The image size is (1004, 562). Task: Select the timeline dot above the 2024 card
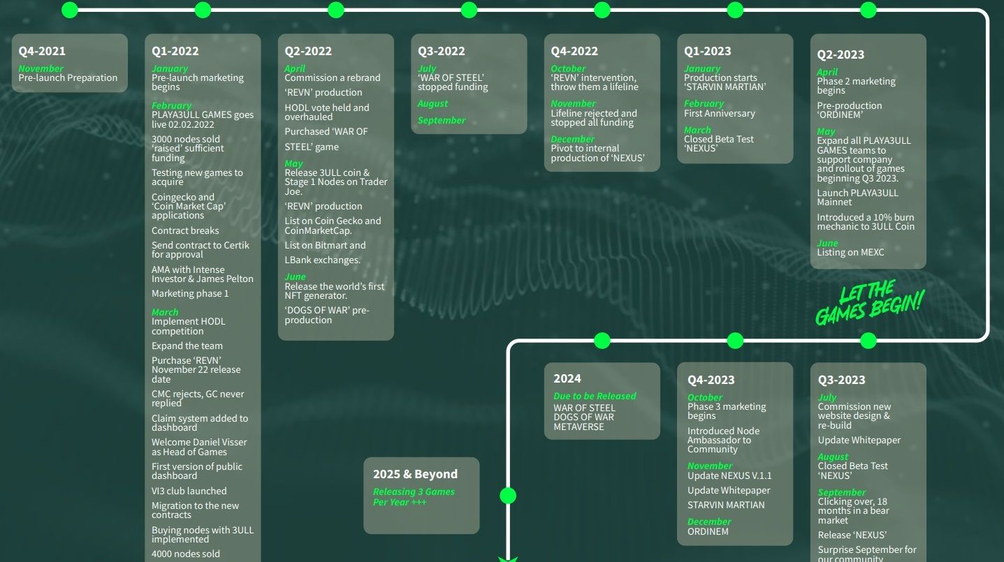point(602,341)
